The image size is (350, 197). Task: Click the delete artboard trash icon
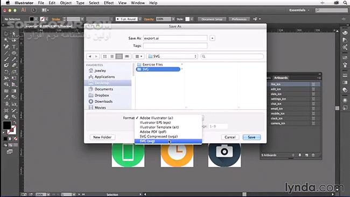[x=313, y=155]
